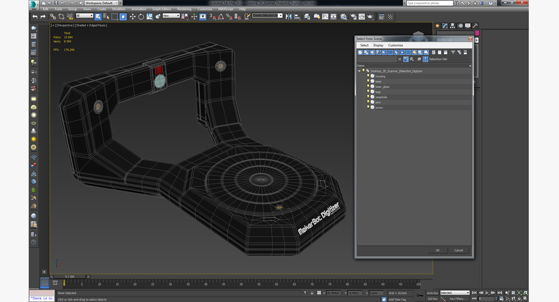Open the Selected key mode dropdown
559x302 pixels.
[455, 293]
